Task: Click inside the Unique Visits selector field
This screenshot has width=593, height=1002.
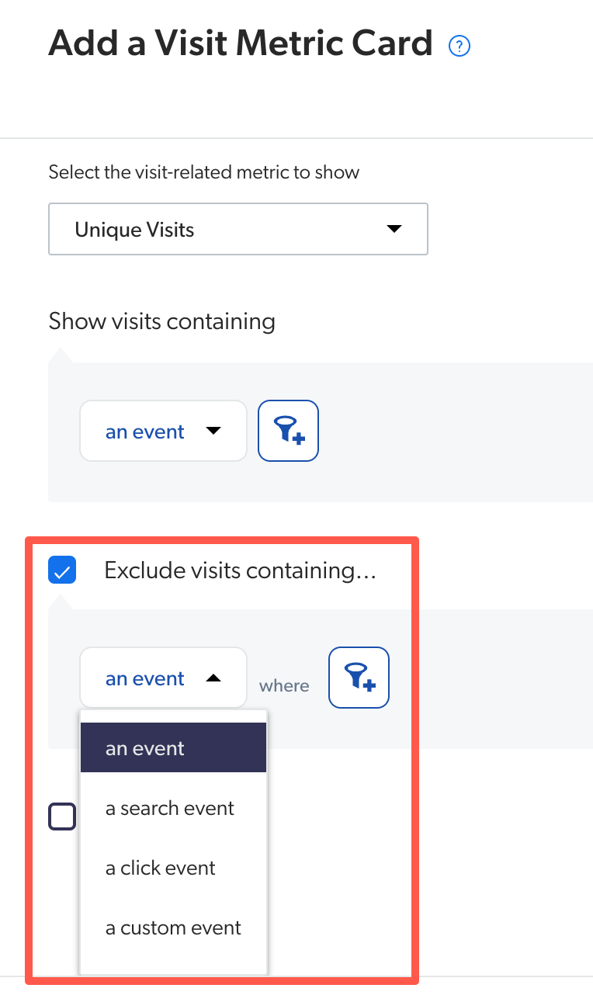Action: click(238, 229)
